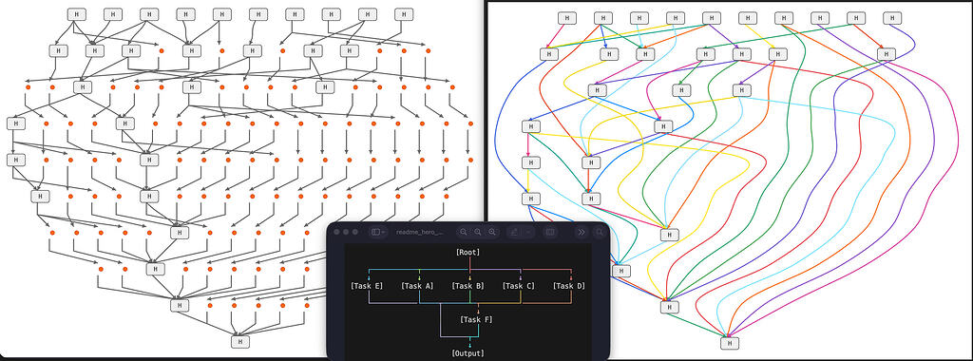This screenshot has height=361, width=973.
Task: Click the first magnifier zoom icon in Preview
Action: click(464, 232)
